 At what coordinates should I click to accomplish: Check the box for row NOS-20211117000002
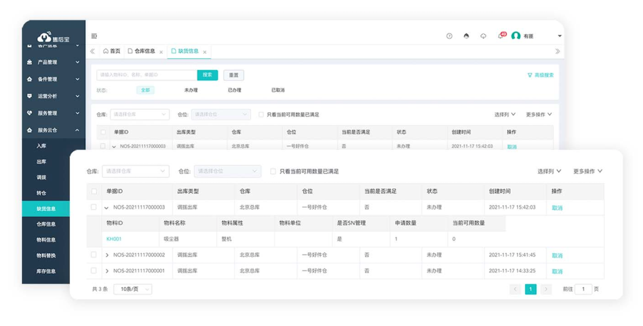pyautogui.click(x=94, y=255)
